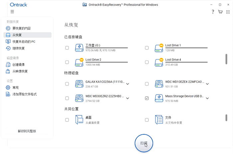Click the Lost Drive 2 usage bar
Image resolution: width=233 pixels, height=154 pixels.
[107, 62]
